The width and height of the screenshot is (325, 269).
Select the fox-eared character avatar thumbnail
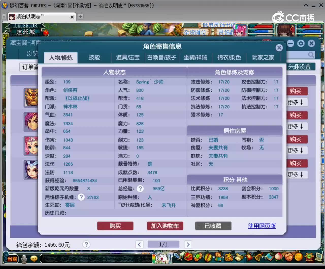[x=31, y=170]
